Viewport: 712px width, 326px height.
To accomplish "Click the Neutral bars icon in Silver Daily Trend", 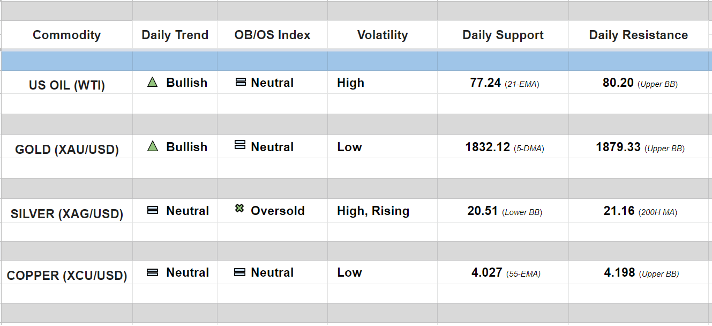I will 153,211.
